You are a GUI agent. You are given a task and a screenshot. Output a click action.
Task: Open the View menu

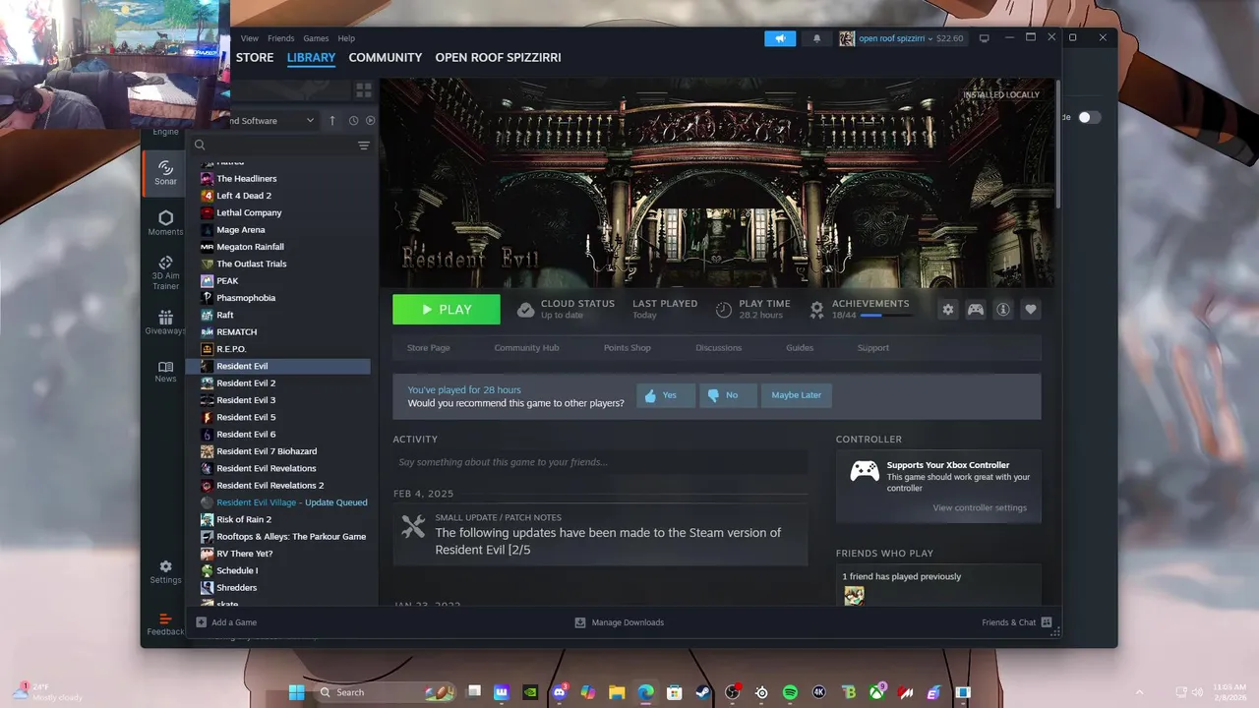click(250, 38)
